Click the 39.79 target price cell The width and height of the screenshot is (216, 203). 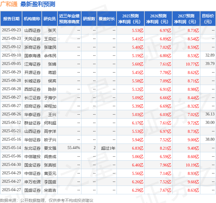coord(210,64)
